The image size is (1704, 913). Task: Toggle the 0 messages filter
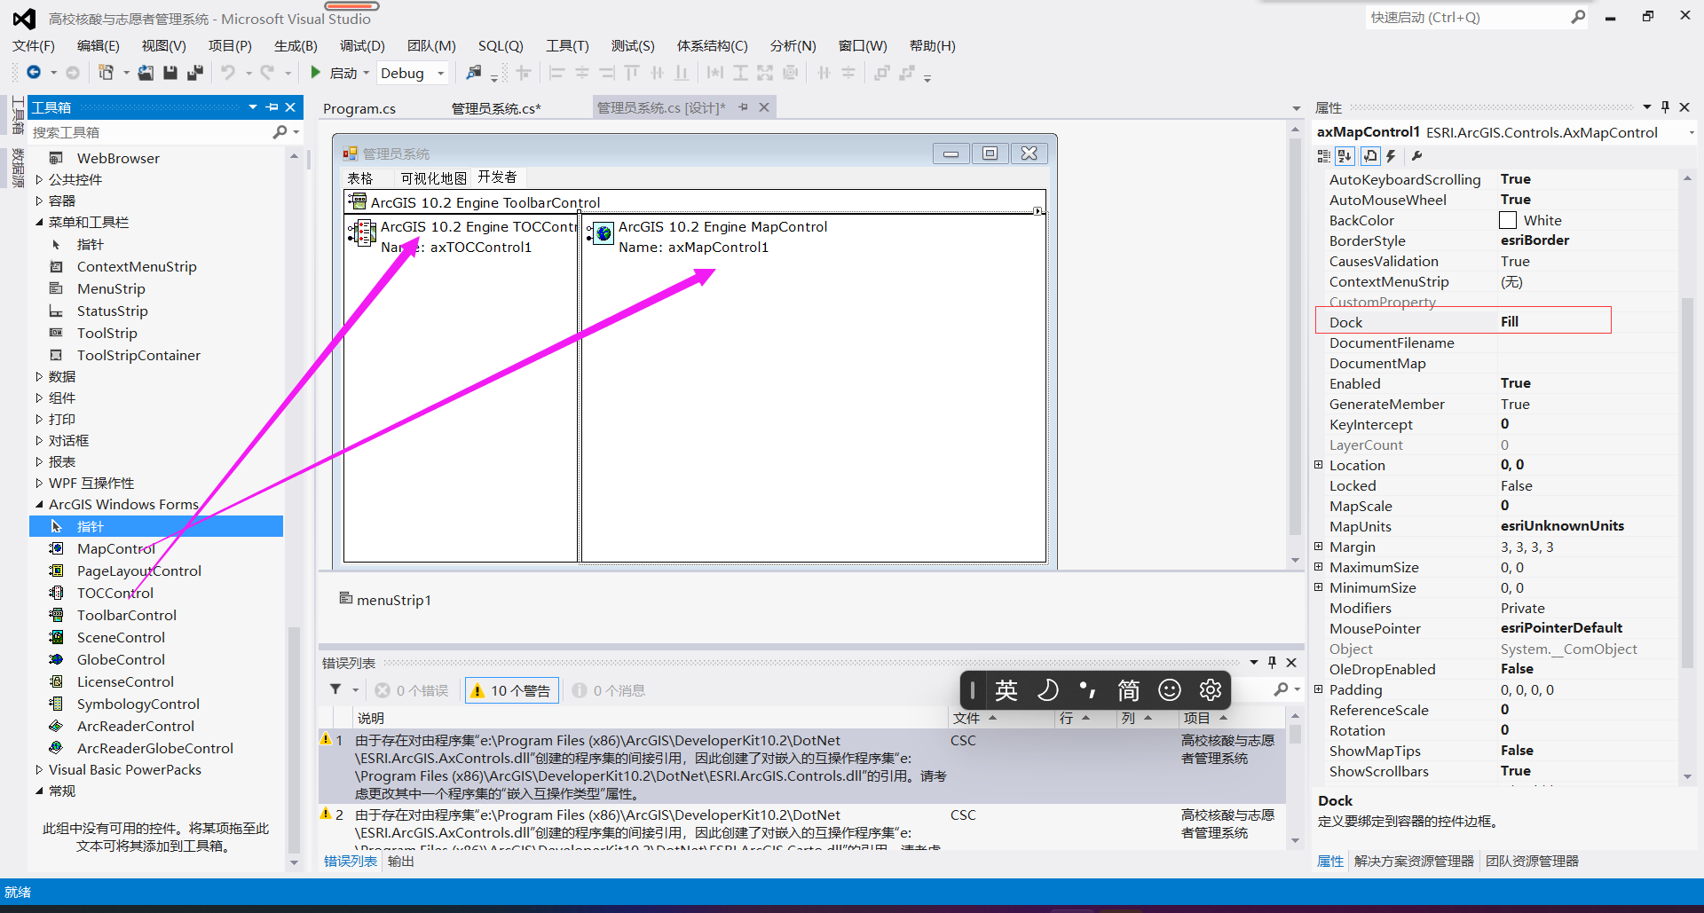tap(609, 691)
